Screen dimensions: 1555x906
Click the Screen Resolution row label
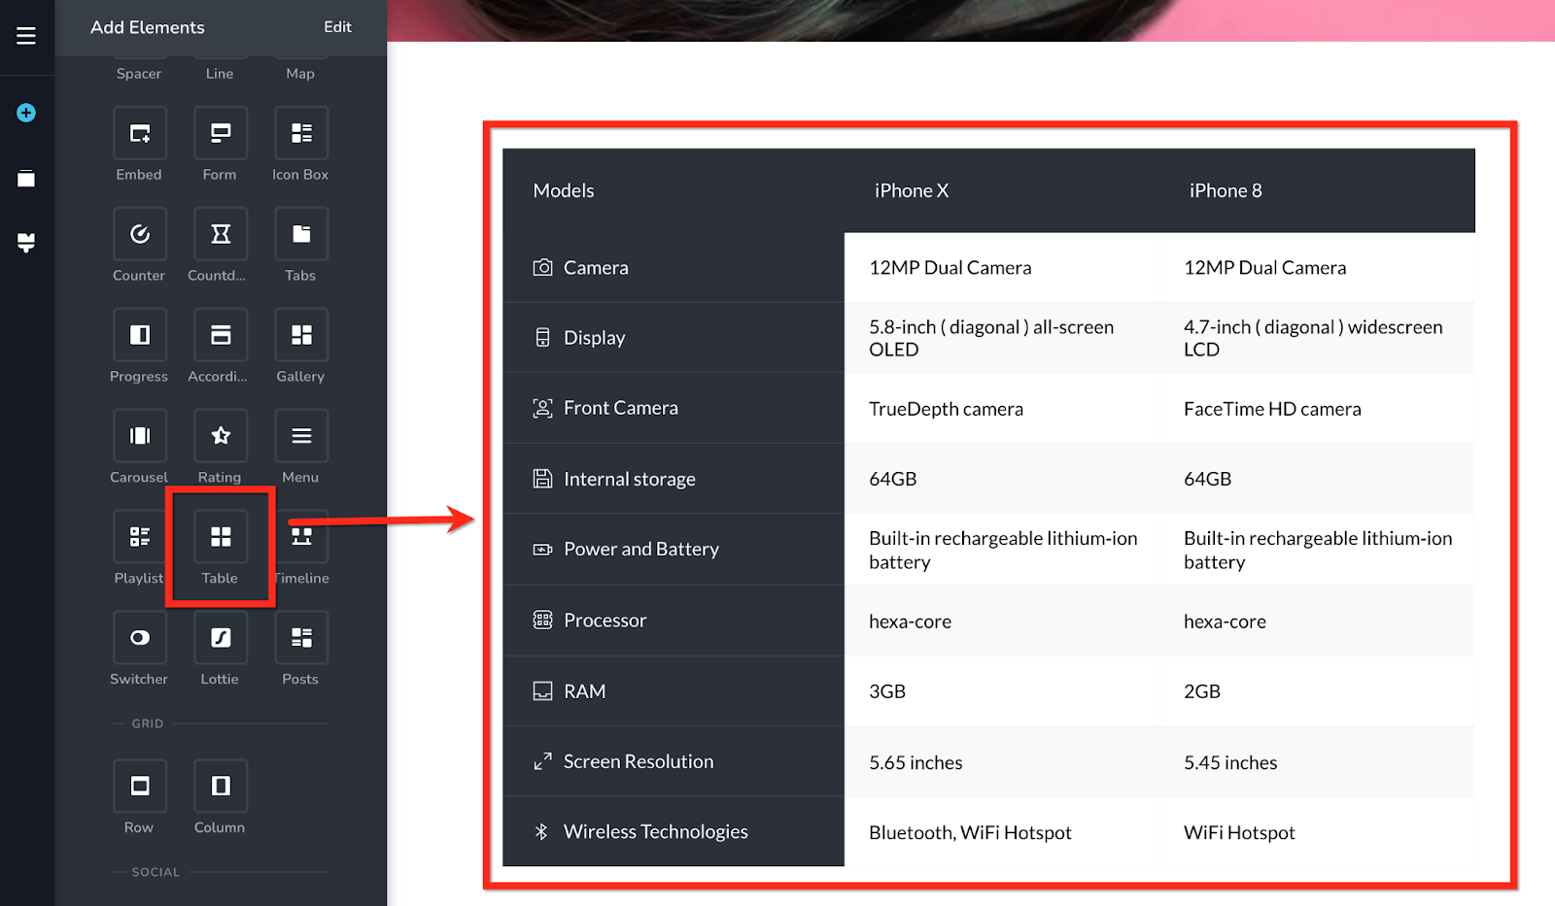click(639, 761)
